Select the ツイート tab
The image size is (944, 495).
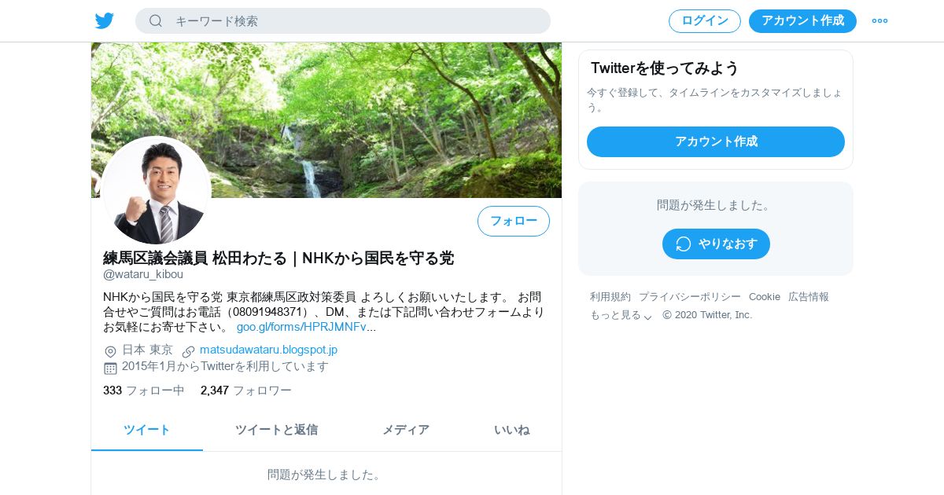click(147, 430)
